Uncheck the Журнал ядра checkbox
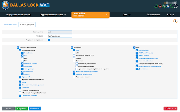The image size is (180, 112). click(x=20, y=77)
